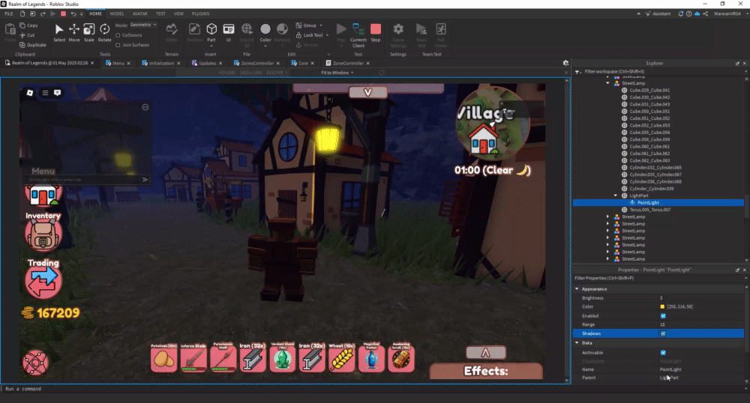Click the Cut clipboard button

pyautogui.click(x=27, y=35)
